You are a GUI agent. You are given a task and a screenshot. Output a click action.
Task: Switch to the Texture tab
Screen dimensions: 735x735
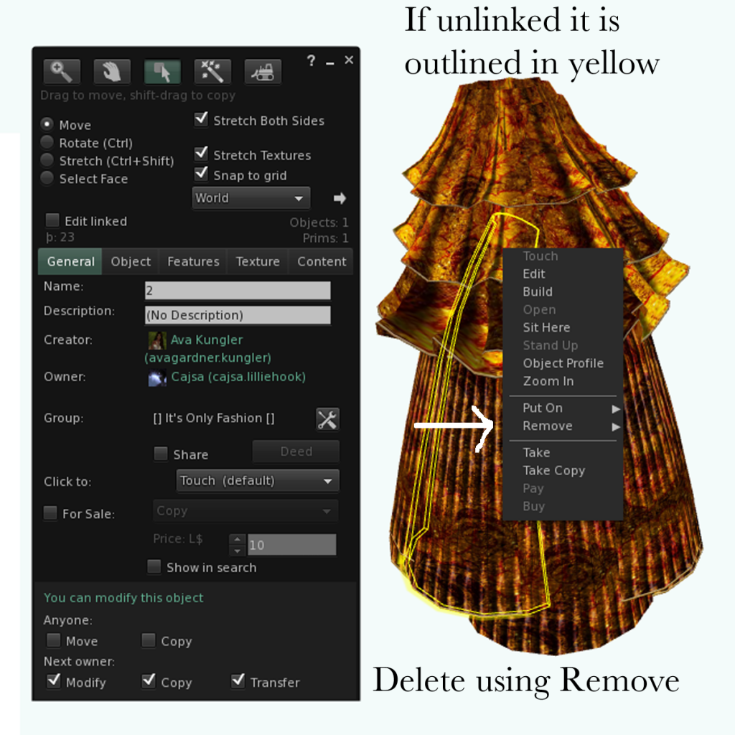coord(257,262)
